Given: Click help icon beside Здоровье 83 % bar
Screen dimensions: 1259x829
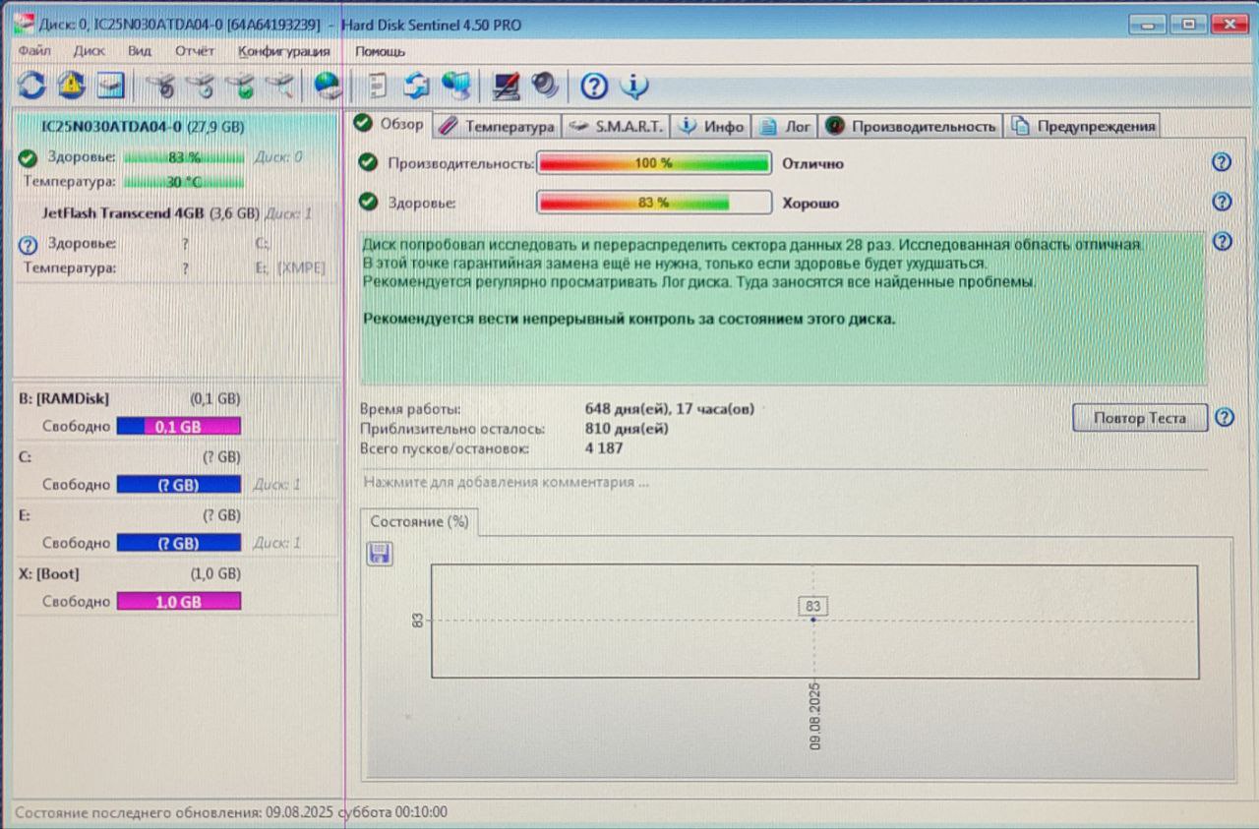Looking at the screenshot, I should [1222, 202].
